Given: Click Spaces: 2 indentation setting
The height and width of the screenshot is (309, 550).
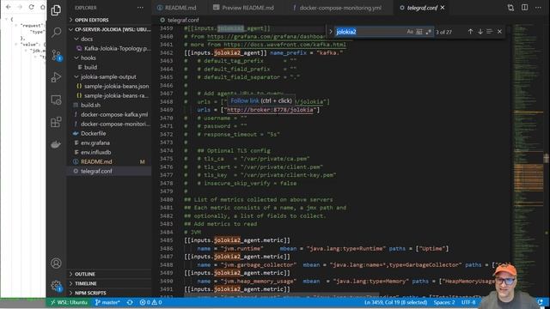Looking at the screenshot, I should pyautogui.click(x=444, y=302).
